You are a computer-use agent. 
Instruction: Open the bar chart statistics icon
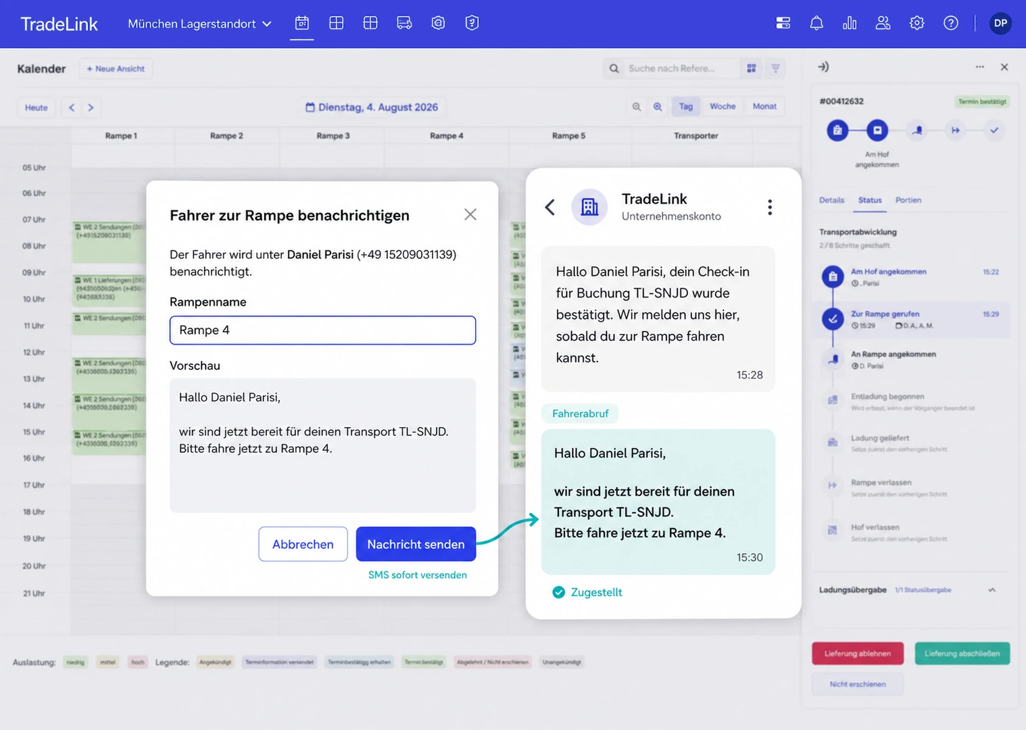[x=850, y=23]
